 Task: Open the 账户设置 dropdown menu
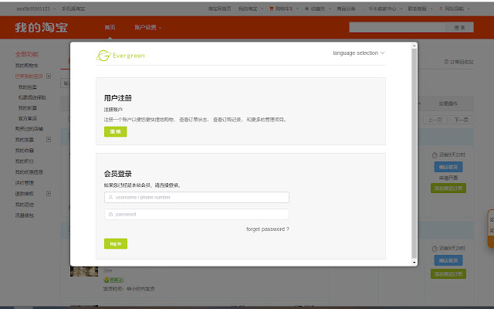[147, 28]
